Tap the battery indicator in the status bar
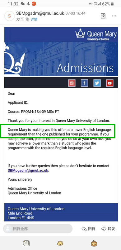This screenshot has height=250, width=121. tap(112, 4)
